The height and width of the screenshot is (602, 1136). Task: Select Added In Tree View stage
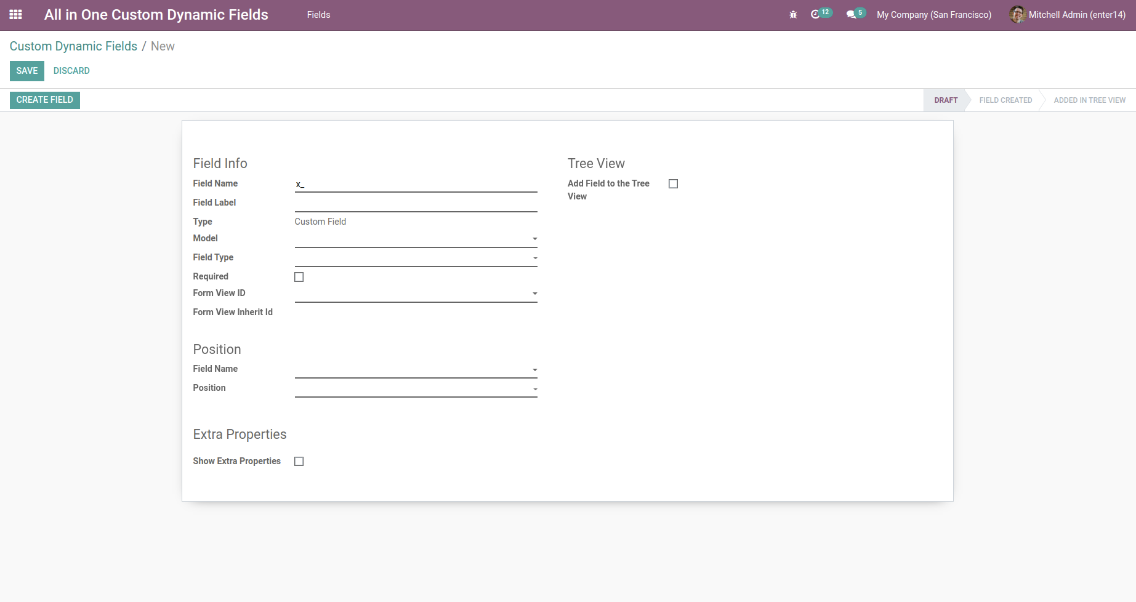[x=1089, y=100]
